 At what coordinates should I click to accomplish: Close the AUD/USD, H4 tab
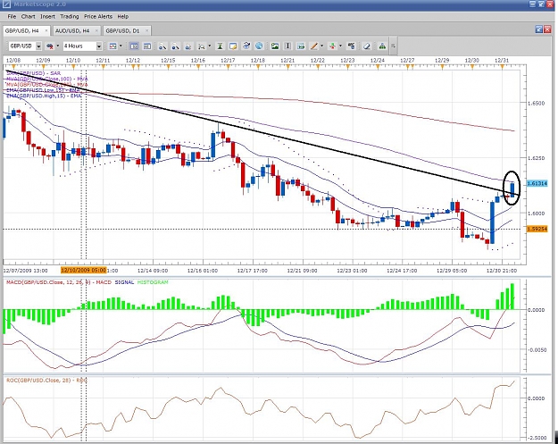click(96, 31)
